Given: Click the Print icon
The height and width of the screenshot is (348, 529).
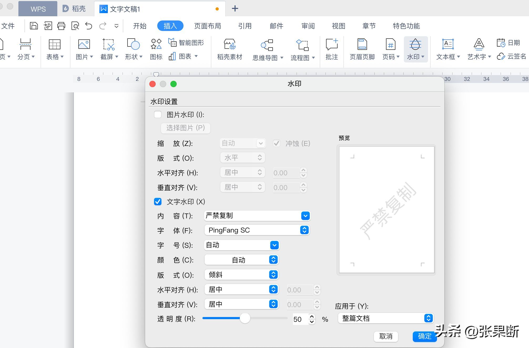Looking at the screenshot, I should click(x=61, y=26).
